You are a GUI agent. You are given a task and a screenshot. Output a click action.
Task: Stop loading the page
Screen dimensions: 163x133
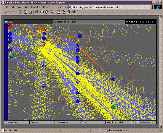(x=20, y=12)
